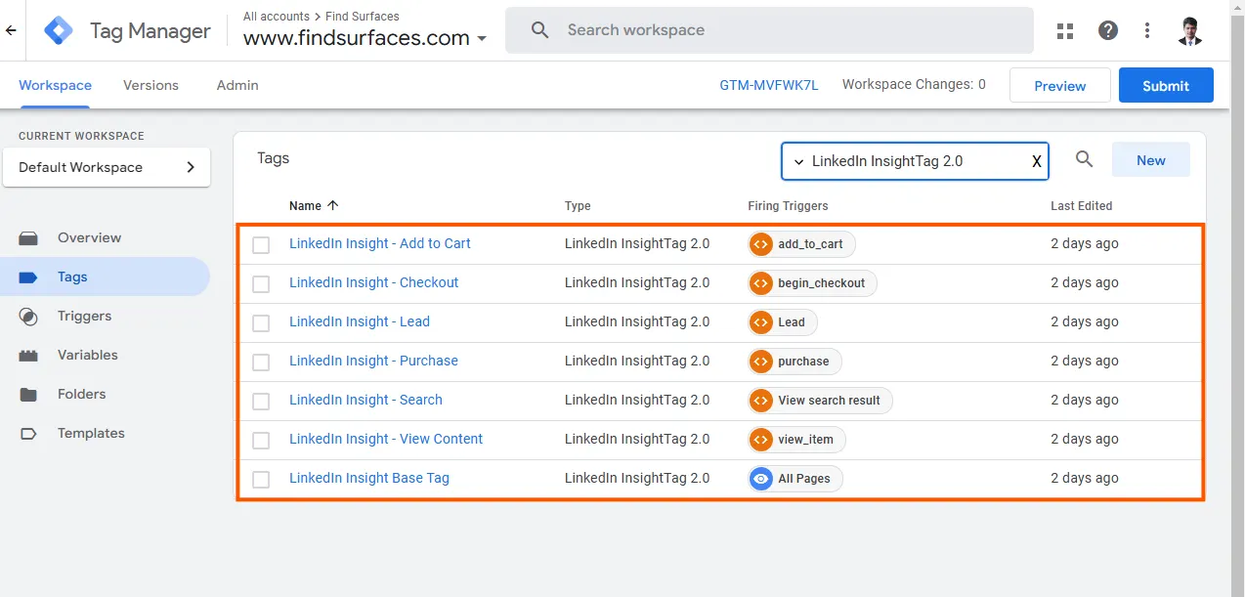Screen dimensions: 1245x597
Task: Tick the LinkedIn Insight - Search checkbox
Action: (x=261, y=401)
